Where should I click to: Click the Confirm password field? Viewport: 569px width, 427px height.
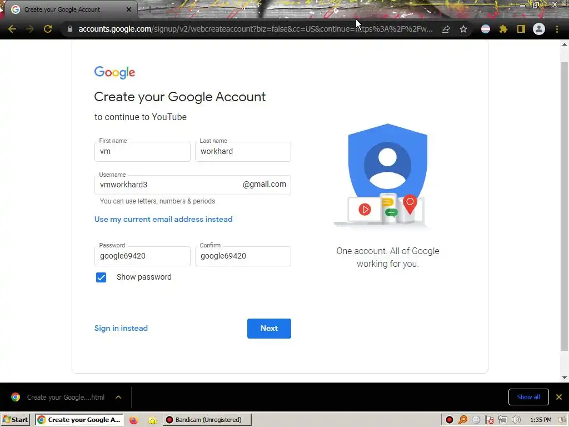click(x=243, y=256)
